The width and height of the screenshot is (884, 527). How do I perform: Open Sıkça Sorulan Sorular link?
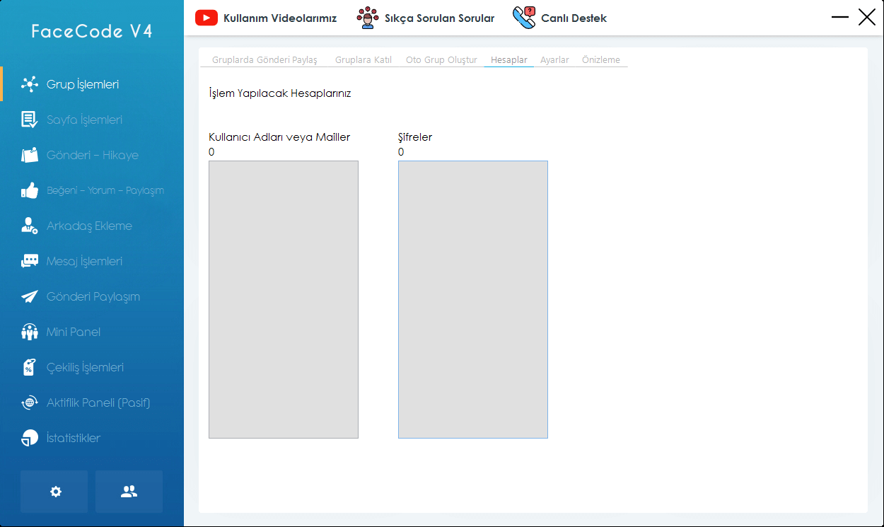coord(440,18)
